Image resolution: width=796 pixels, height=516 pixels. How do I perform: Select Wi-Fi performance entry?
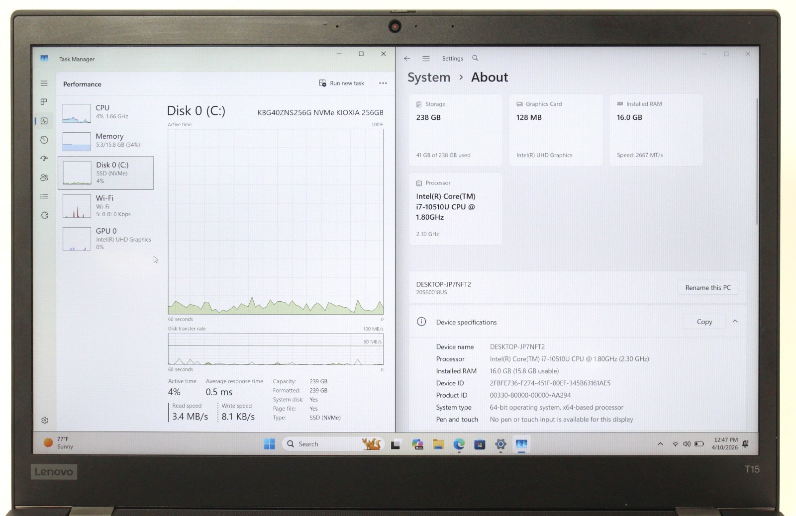[105, 206]
